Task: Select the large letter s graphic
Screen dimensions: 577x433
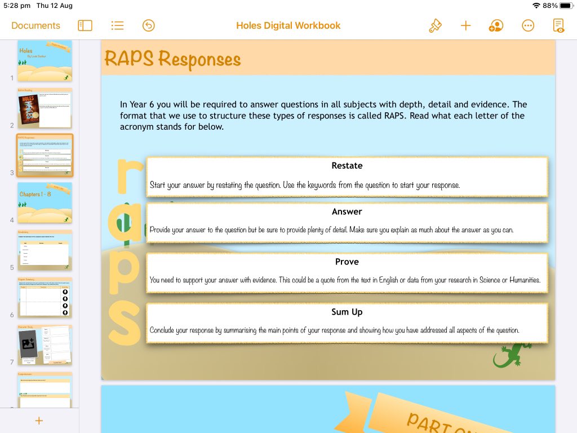Action: pyautogui.click(x=125, y=322)
